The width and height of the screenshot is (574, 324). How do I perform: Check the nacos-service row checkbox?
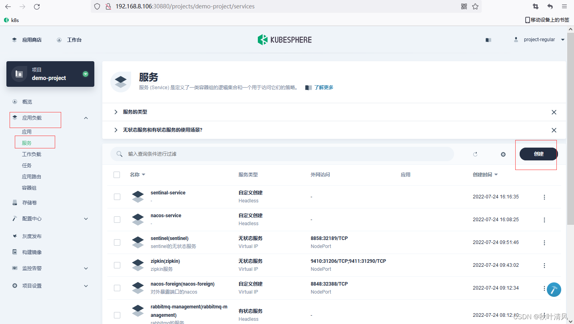click(x=117, y=220)
